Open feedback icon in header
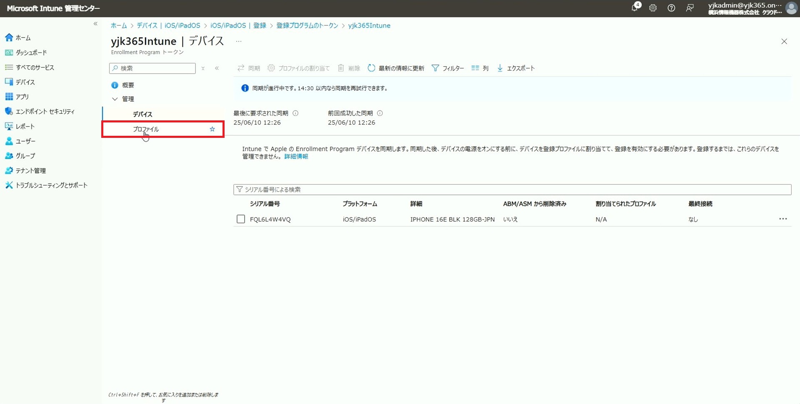This screenshot has height=404, width=800. click(x=690, y=8)
